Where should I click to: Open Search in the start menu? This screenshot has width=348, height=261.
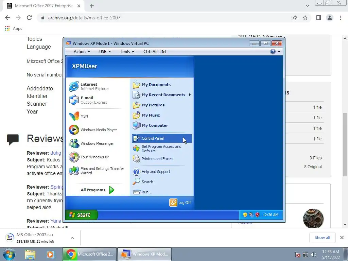point(143,182)
